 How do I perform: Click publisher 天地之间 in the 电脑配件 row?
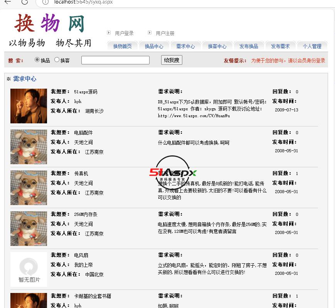click(x=83, y=142)
